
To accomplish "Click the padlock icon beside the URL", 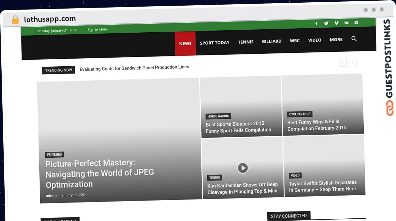I will tap(16, 20).
